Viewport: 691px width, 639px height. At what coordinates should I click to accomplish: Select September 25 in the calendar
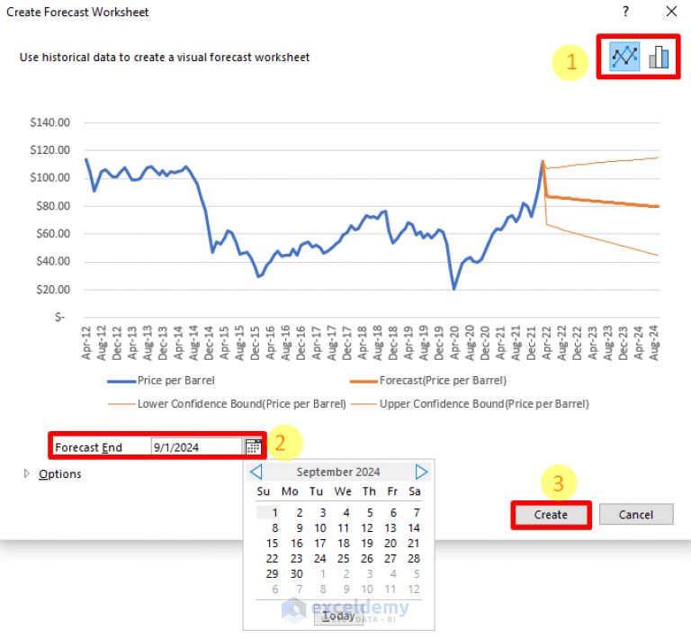pos(344,559)
